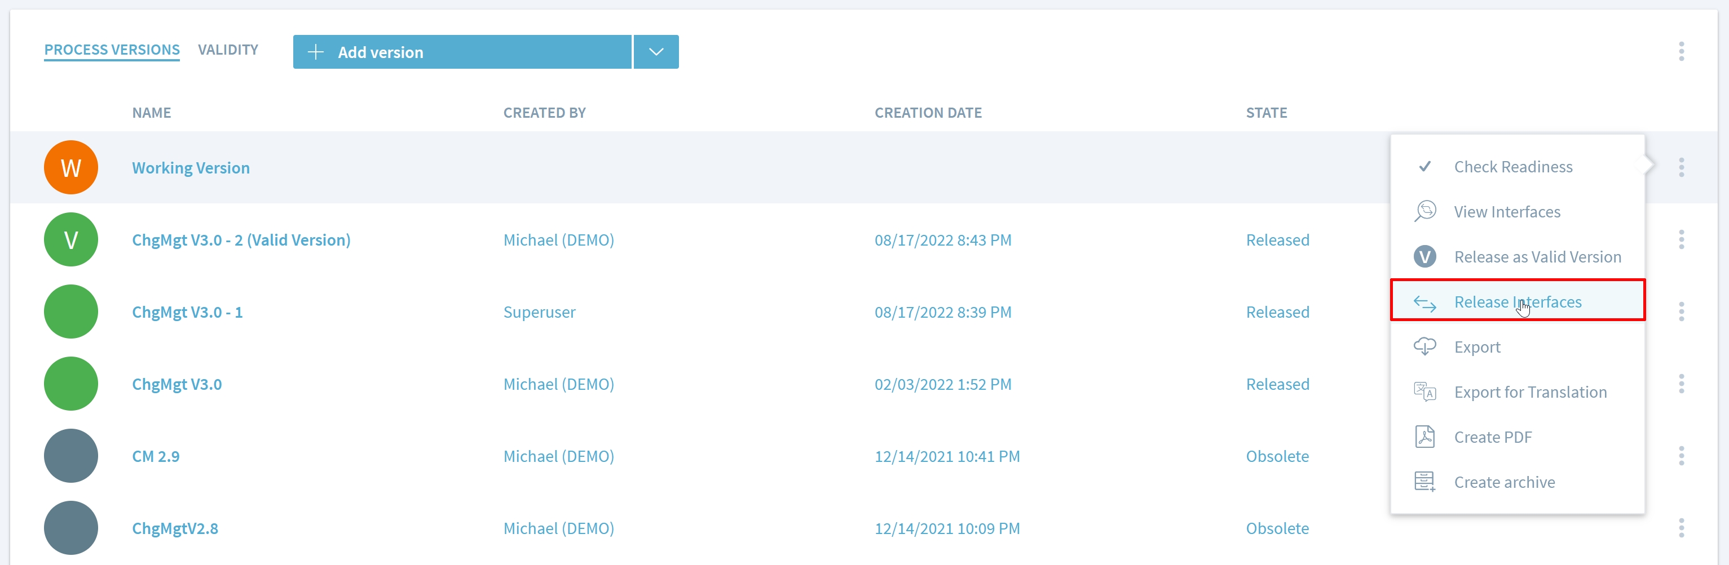Click the Creation Date column header
This screenshot has height=565, width=1729.
[928, 113]
